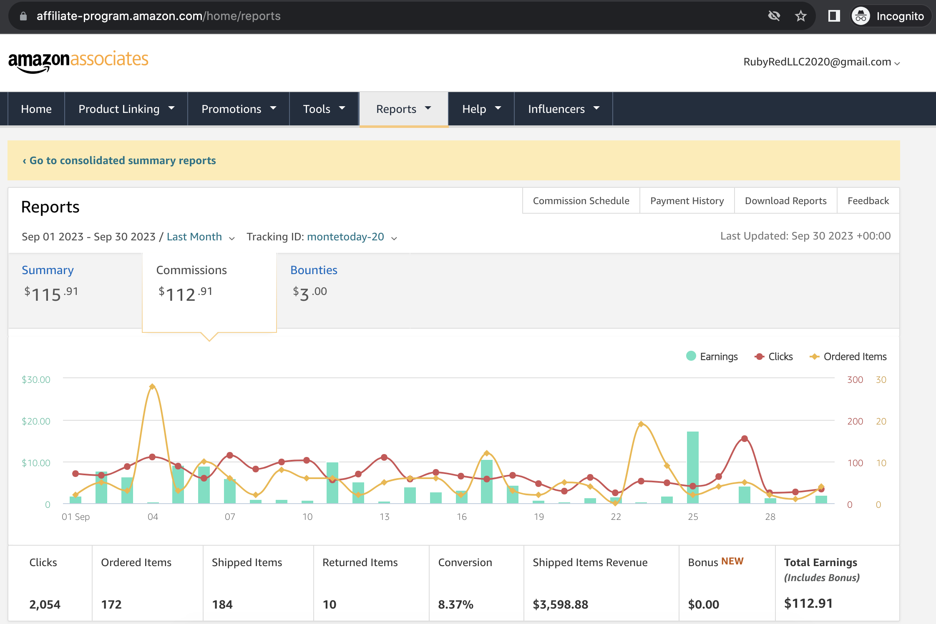The image size is (936, 624).
Task: Click the Amazon Associates logo
Action: tap(78, 62)
